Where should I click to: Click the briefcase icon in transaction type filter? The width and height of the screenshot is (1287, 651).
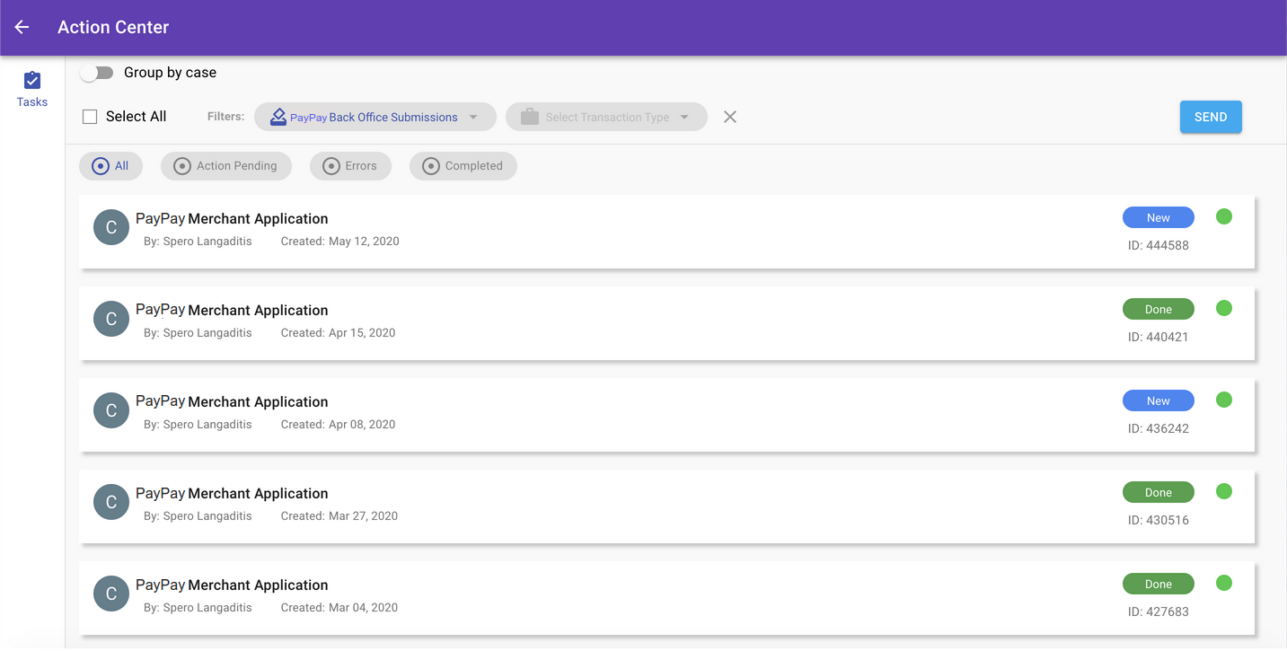[530, 117]
